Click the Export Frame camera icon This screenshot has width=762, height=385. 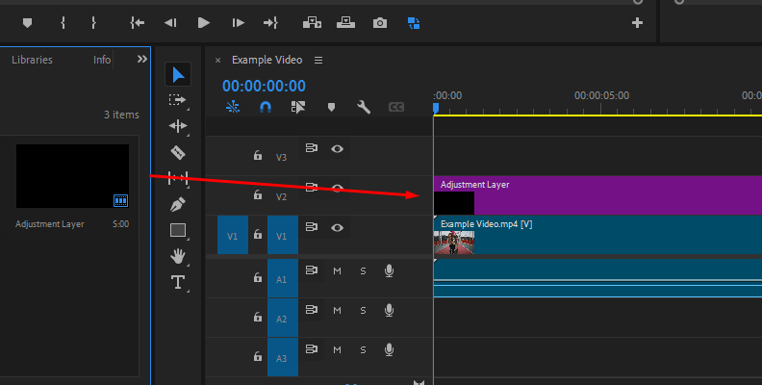[380, 23]
